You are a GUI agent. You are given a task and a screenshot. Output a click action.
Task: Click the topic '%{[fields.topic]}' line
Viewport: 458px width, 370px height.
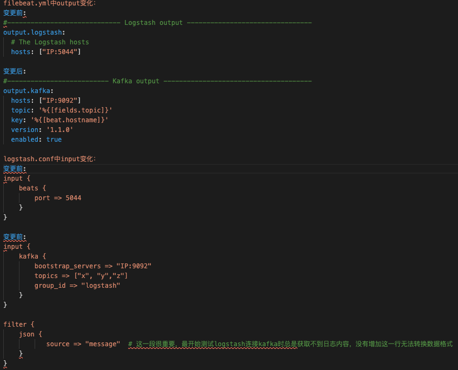(x=62, y=110)
